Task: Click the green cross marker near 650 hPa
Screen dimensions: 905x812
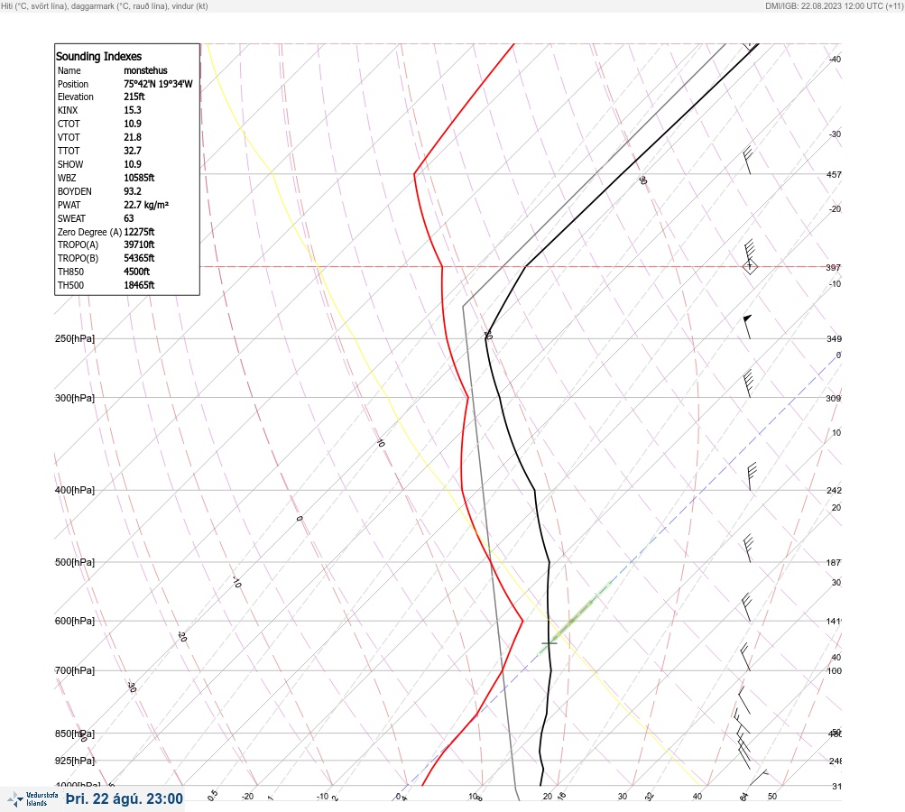Action: [x=549, y=643]
